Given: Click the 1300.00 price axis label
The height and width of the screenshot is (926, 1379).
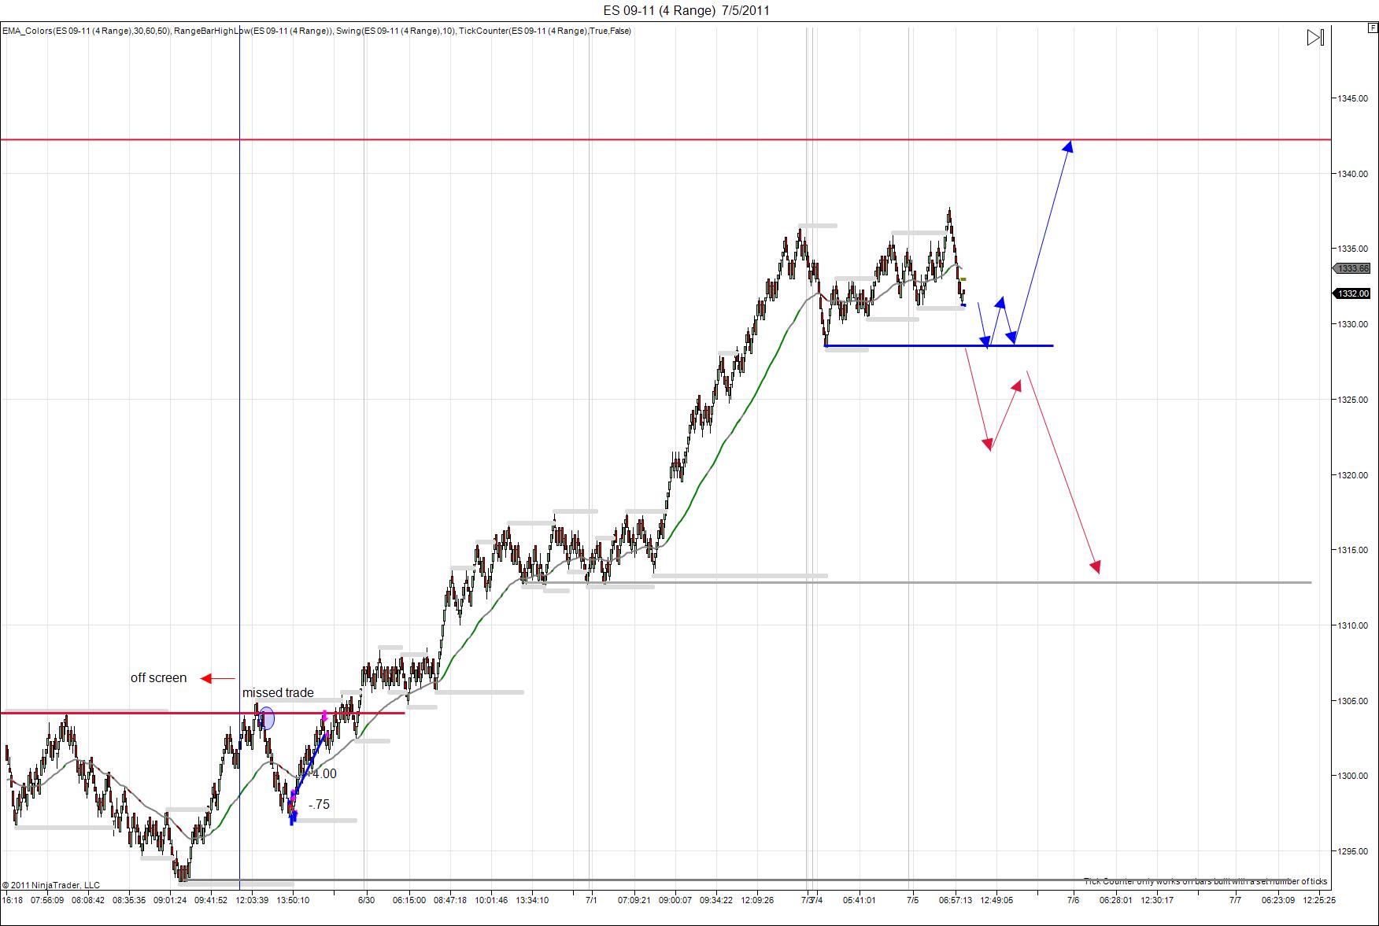Looking at the screenshot, I should pos(1354,776).
